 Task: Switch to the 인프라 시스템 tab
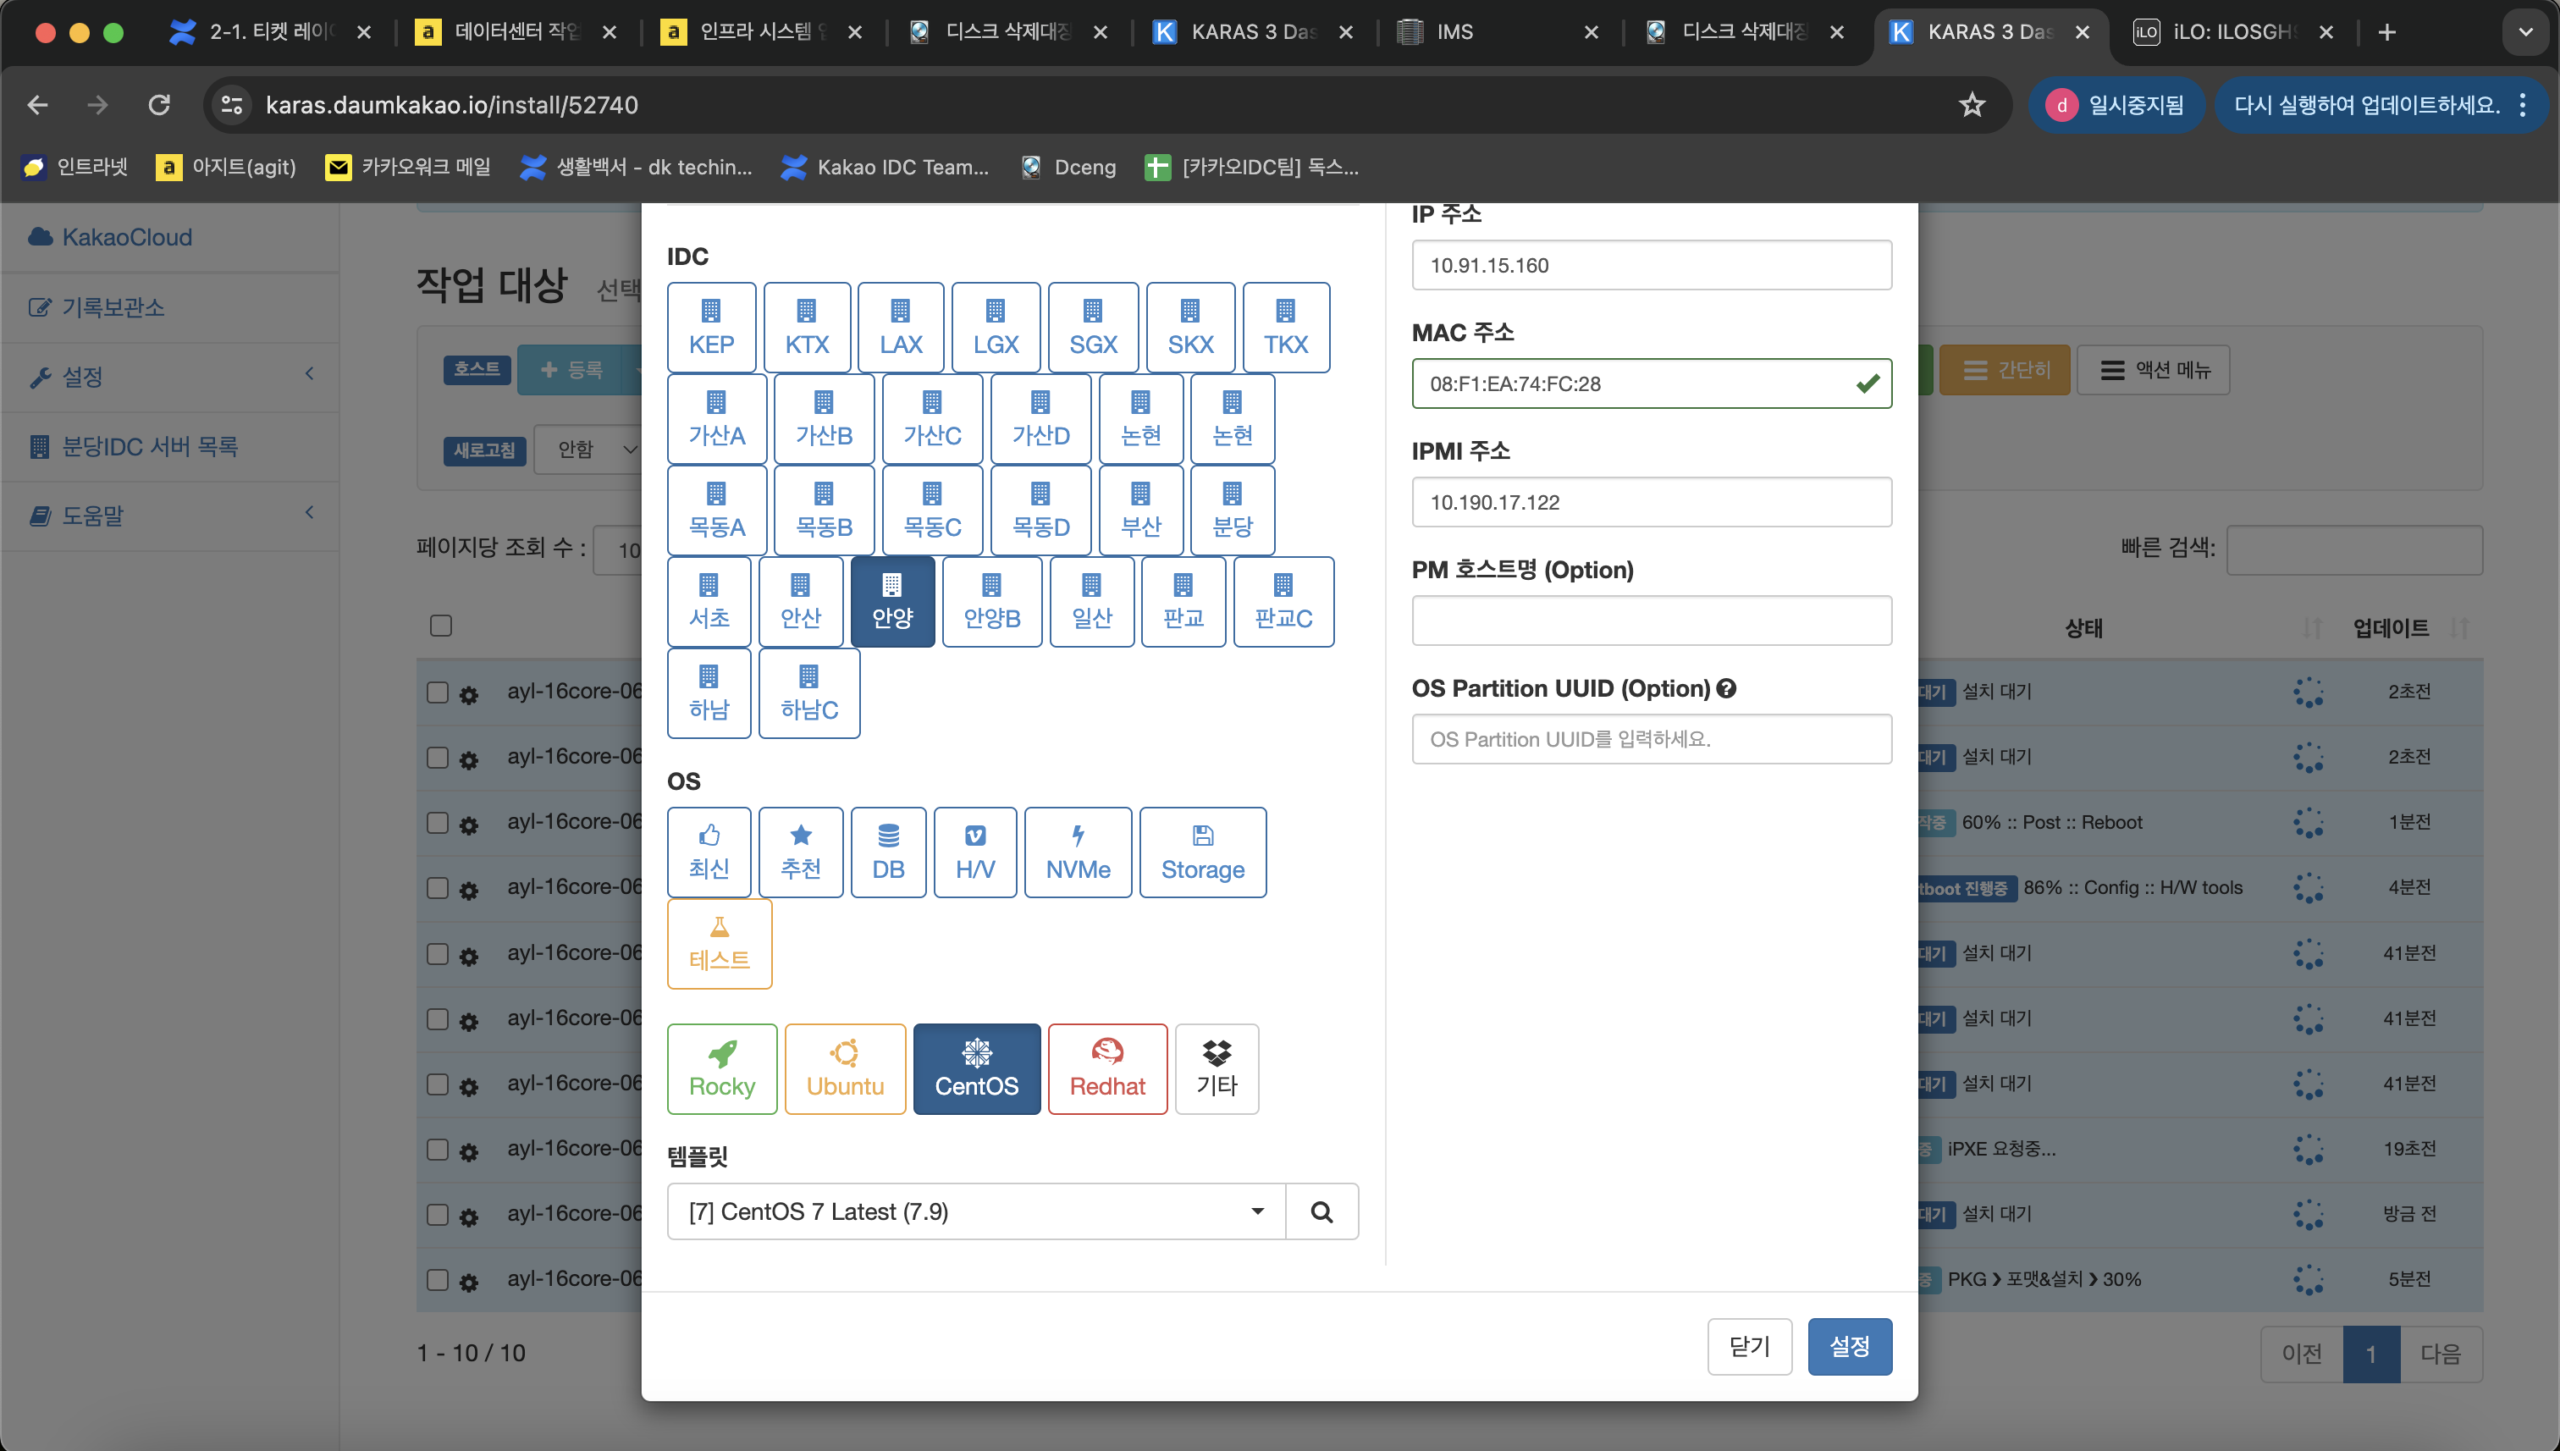click(x=762, y=32)
